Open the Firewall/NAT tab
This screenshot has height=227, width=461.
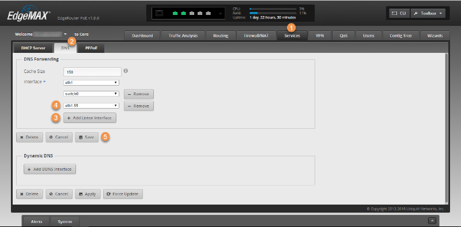(x=256, y=36)
